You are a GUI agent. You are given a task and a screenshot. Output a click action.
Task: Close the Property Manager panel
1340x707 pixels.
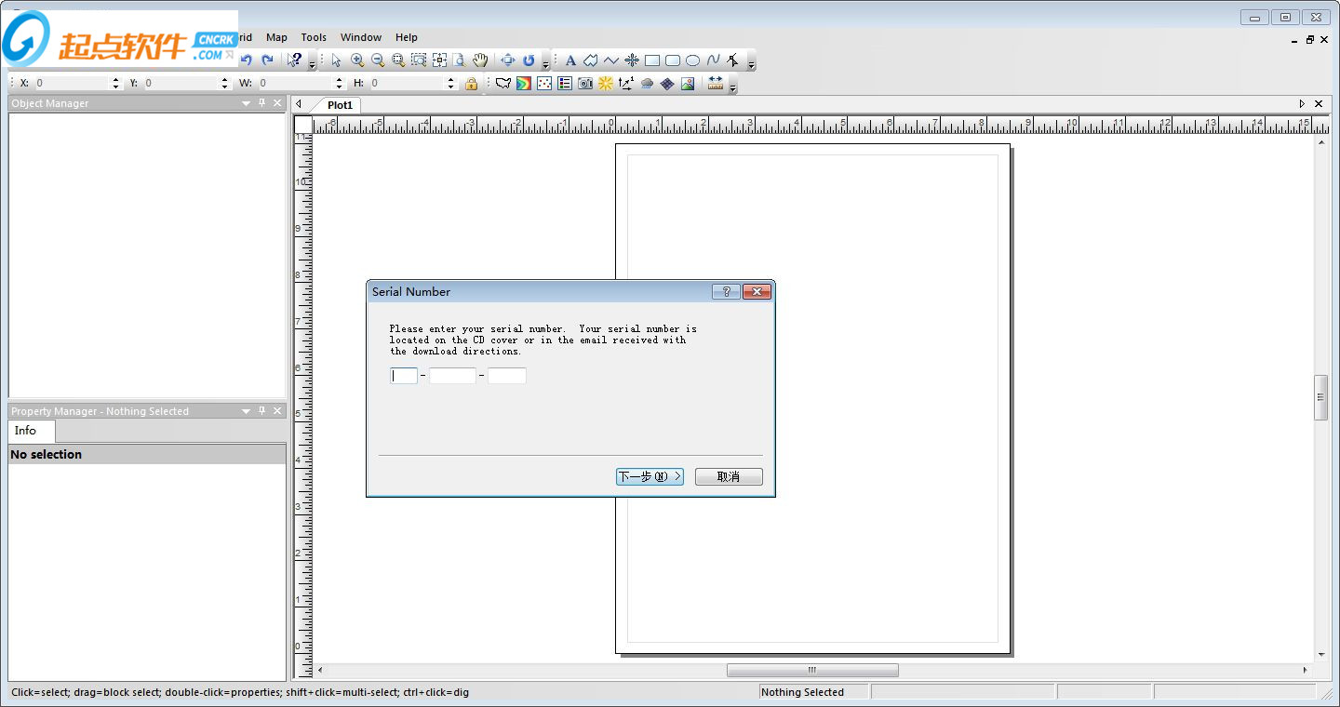click(277, 411)
